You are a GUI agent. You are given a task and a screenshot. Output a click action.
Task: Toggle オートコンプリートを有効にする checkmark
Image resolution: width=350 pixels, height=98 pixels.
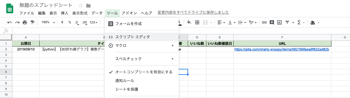point(142,72)
